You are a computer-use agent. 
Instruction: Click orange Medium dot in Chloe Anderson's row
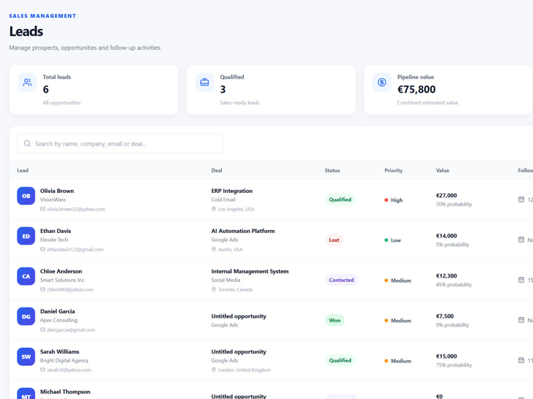(x=386, y=280)
